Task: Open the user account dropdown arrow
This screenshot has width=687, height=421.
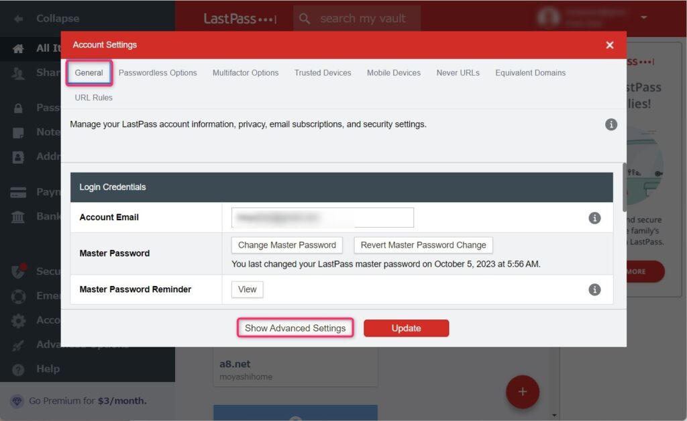Action: pyautogui.click(x=644, y=17)
